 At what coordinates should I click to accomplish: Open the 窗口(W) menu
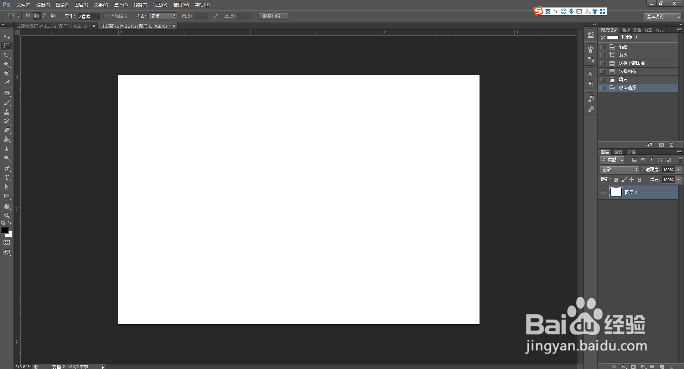point(181,5)
